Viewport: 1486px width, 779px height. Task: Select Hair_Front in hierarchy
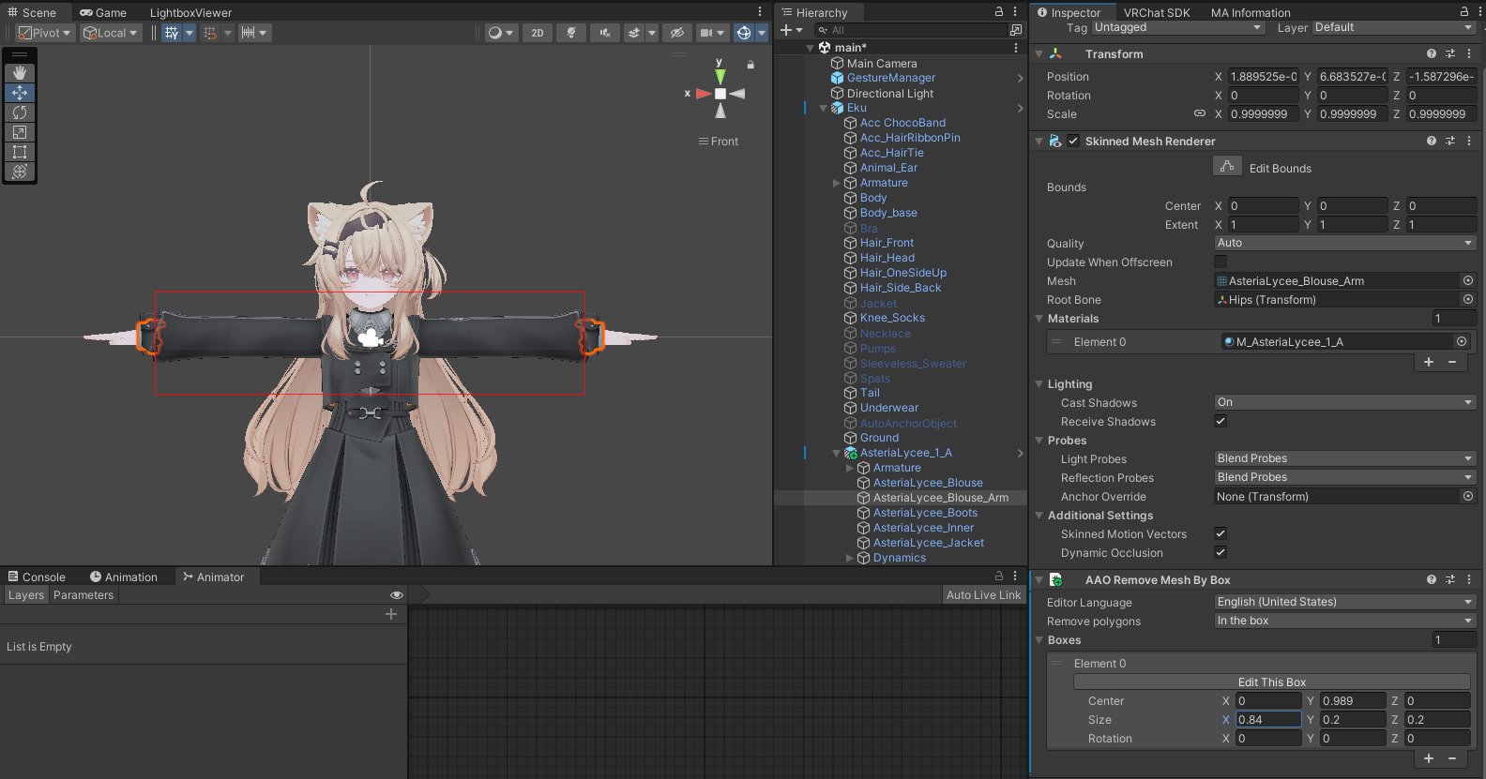coord(887,243)
